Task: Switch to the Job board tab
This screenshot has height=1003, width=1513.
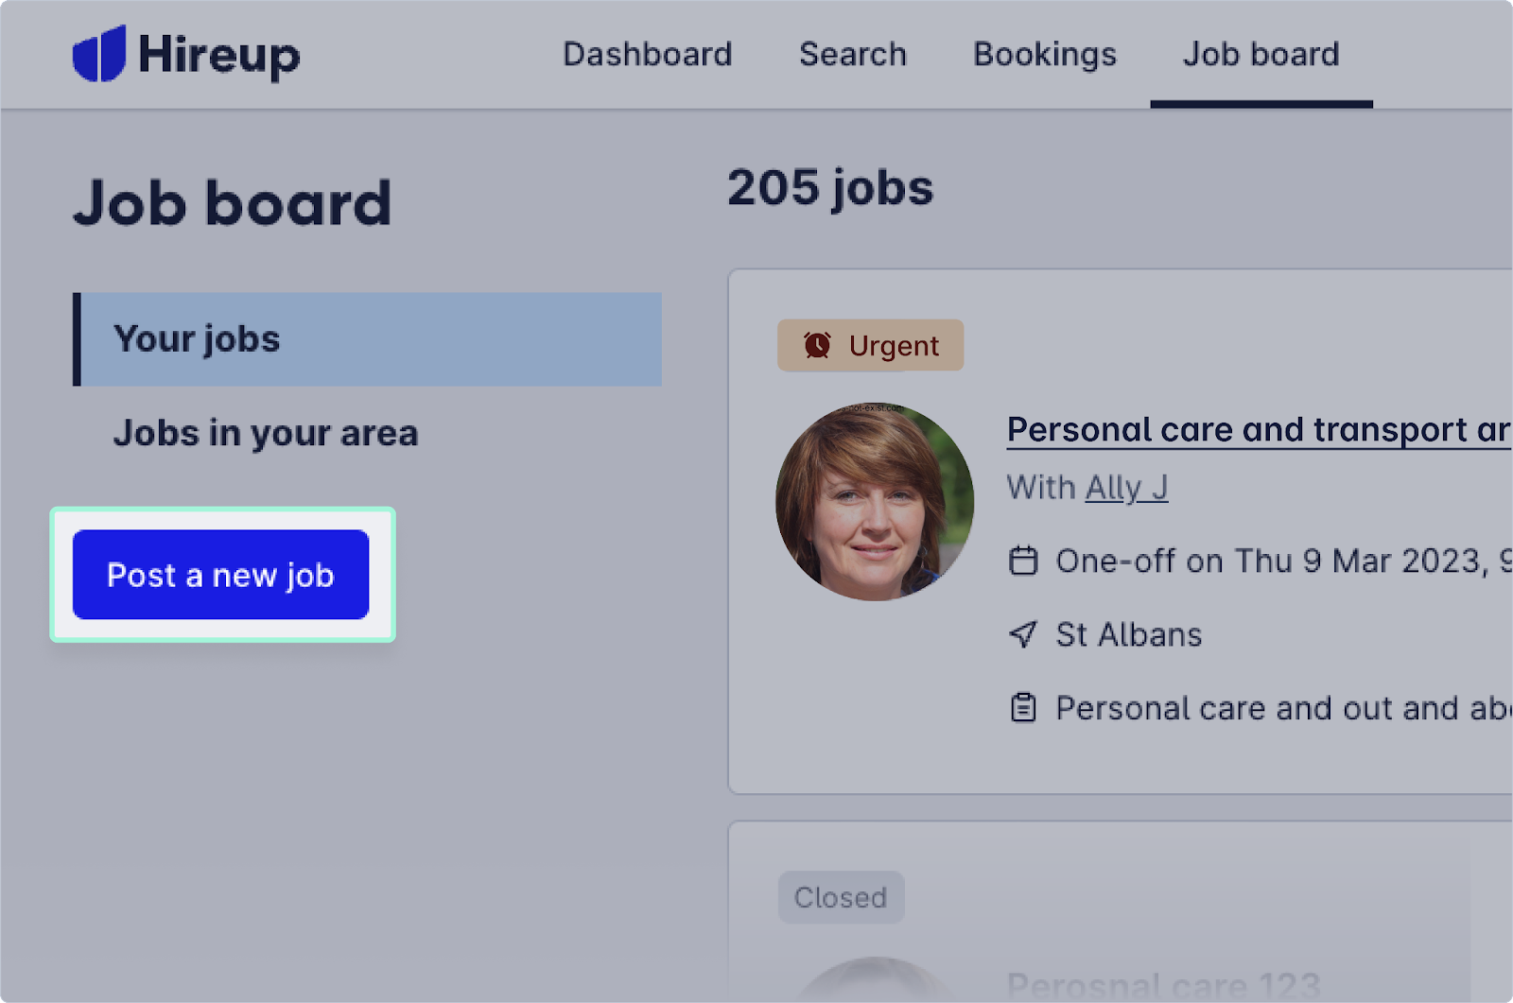Action: [x=1261, y=54]
